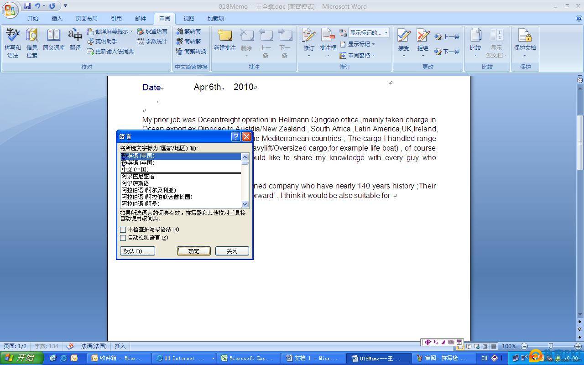584x365 pixels.
Task: Switch to 收件箱 taskbar window
Action: click(x=118, y=358)
